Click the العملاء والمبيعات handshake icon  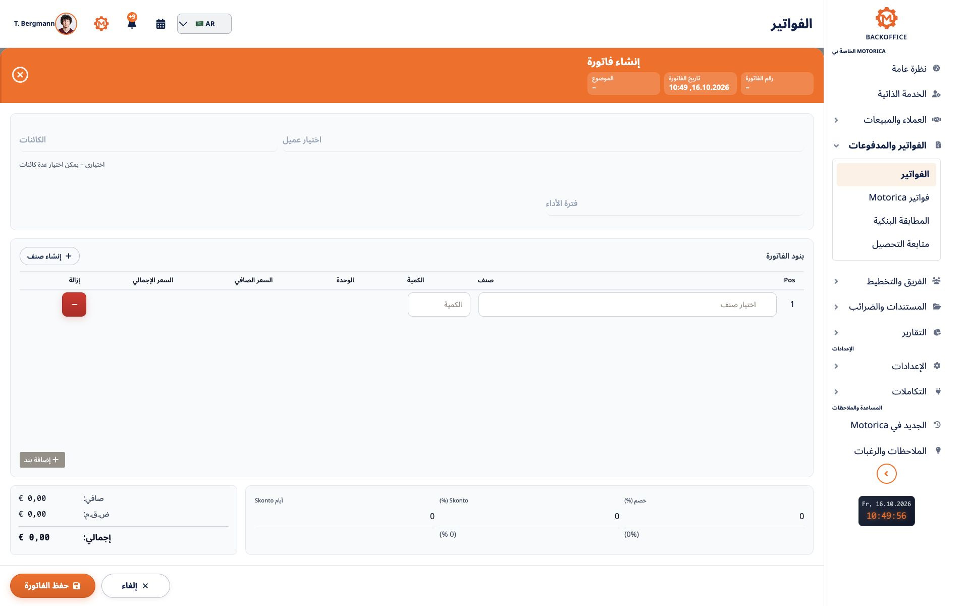937,120
